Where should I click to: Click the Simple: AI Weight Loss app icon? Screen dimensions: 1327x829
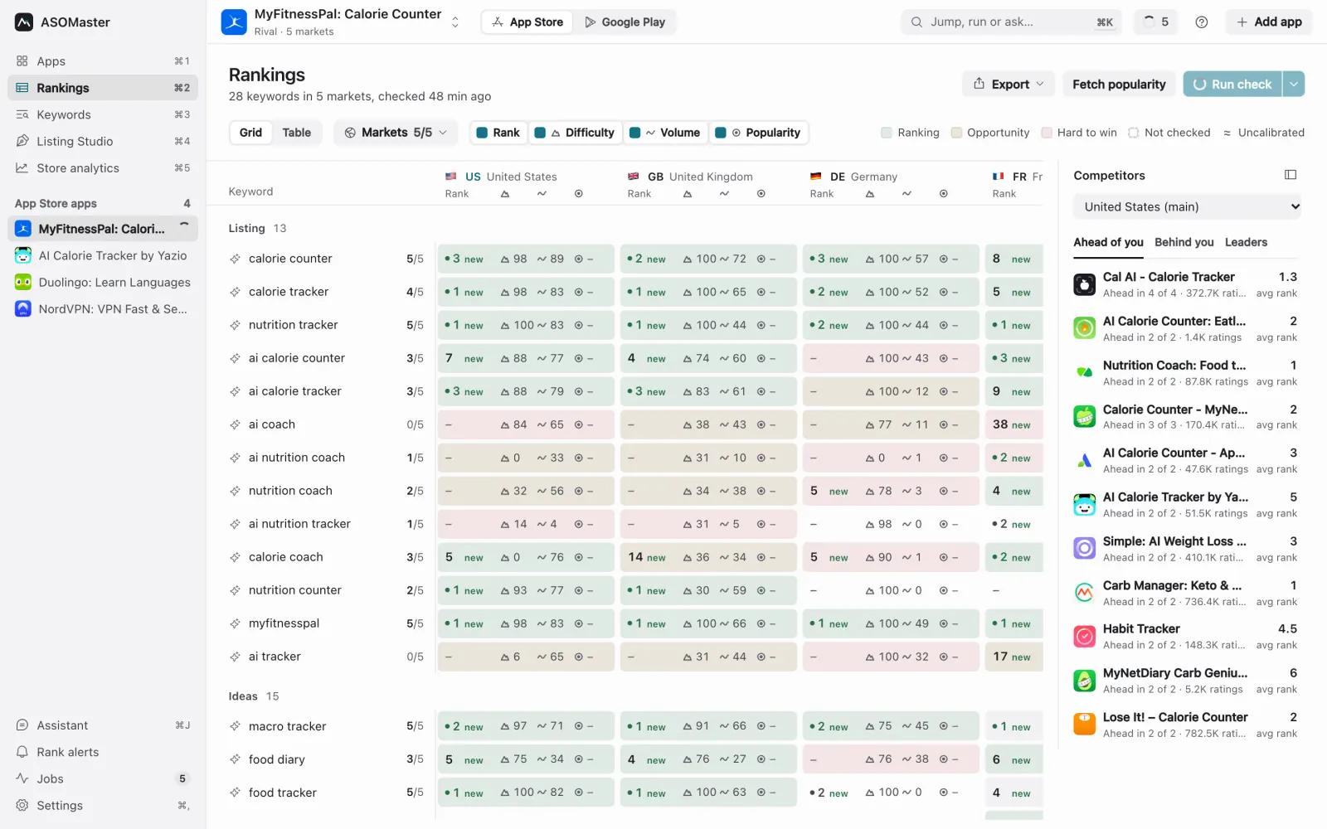tap(1084, 549)
